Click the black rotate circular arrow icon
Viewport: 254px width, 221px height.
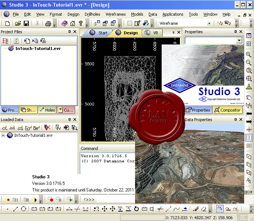(x=136, y=209)
